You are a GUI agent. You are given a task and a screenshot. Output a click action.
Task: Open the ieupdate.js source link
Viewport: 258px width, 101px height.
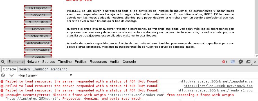[216, 81]
